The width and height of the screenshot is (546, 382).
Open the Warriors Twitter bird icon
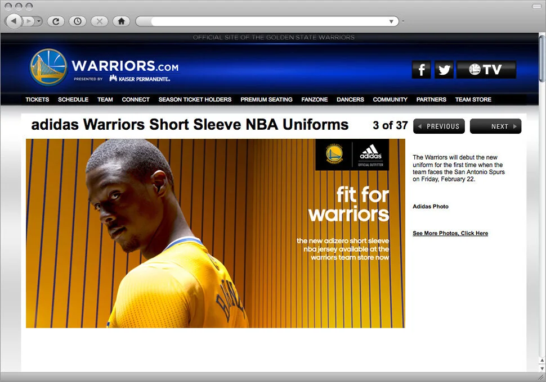point(444,70)
